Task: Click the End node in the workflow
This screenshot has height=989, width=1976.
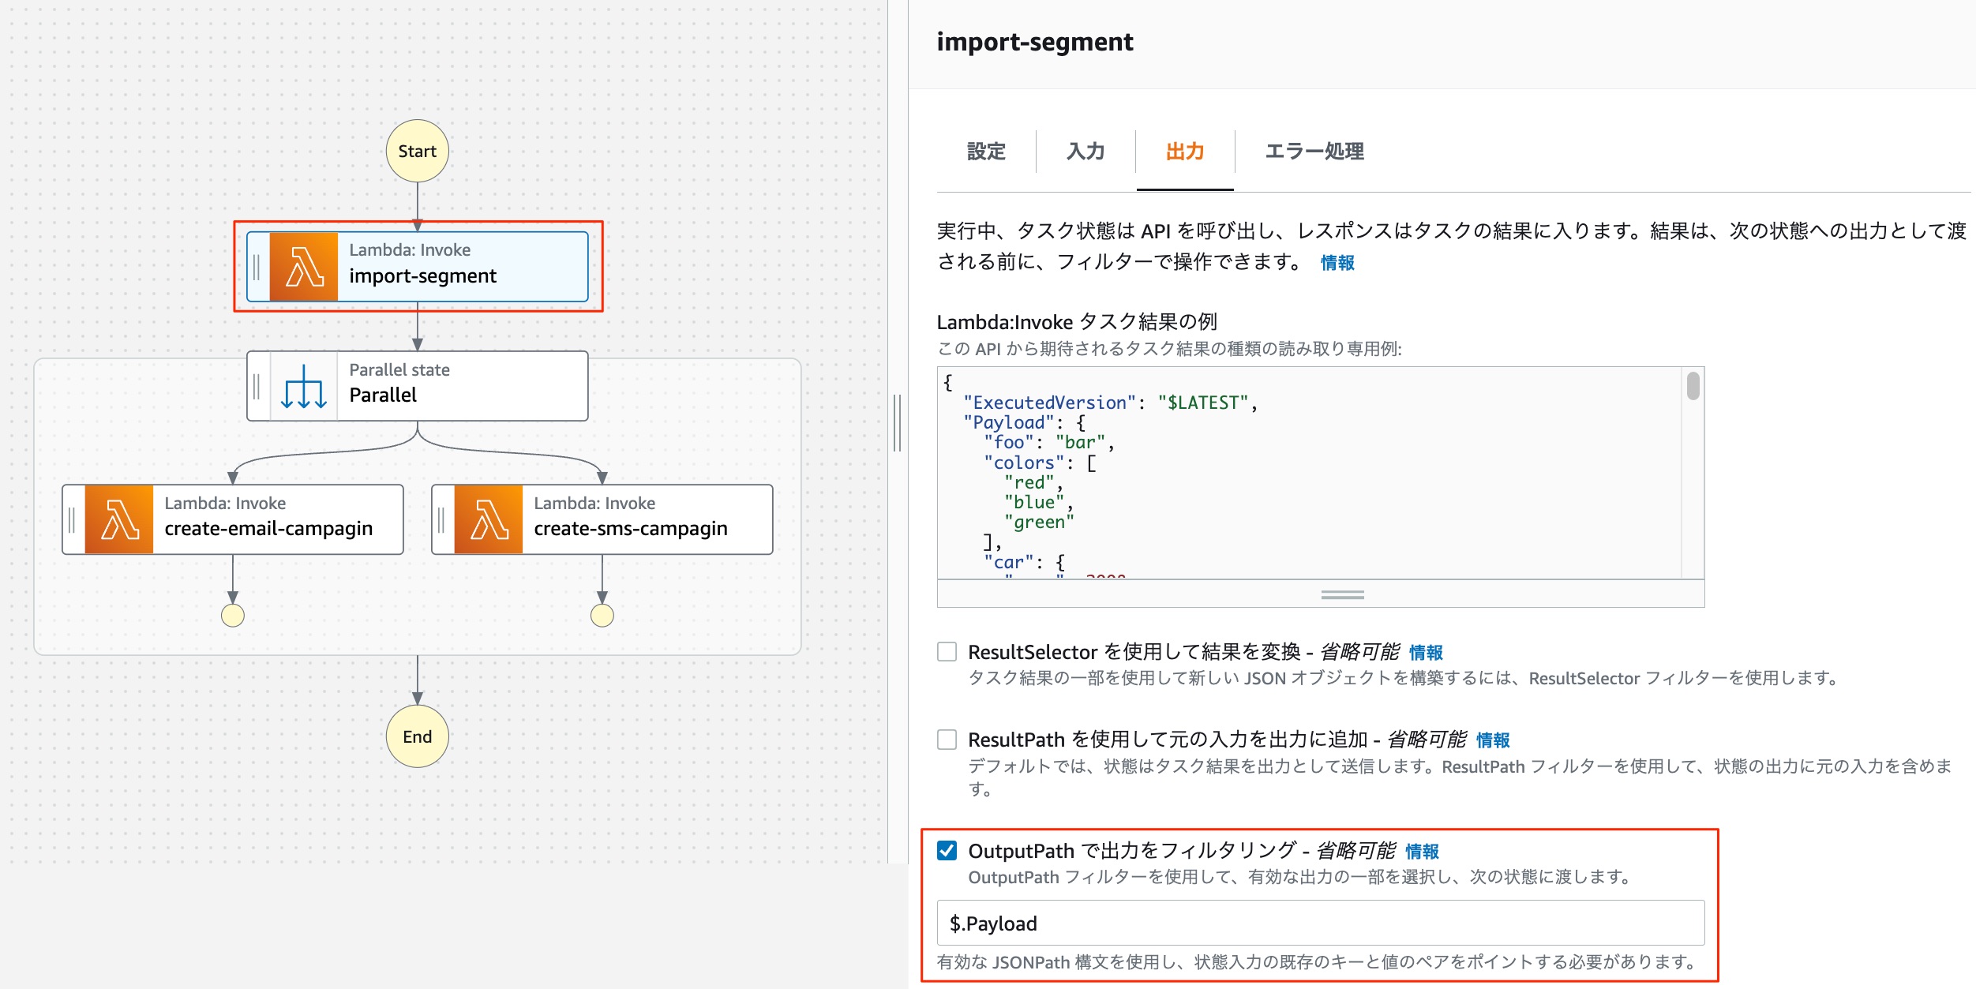Action: (417, 736)
